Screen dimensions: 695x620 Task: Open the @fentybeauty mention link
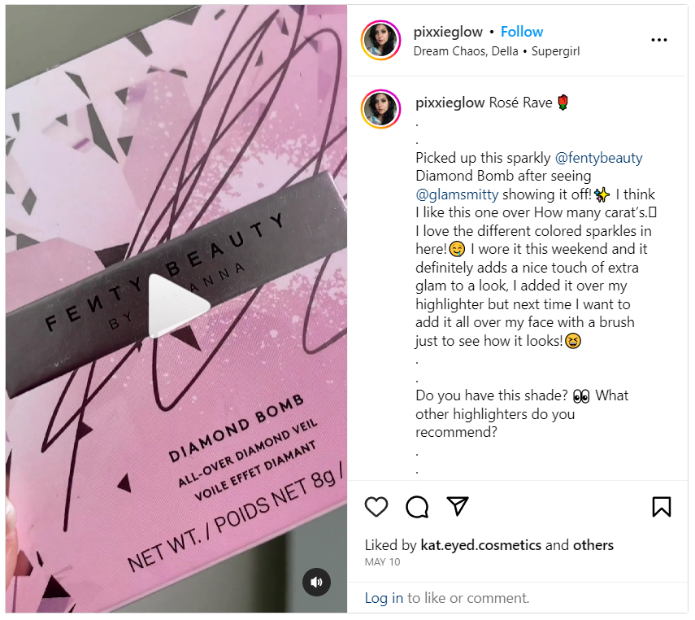click(x=598, y=158)
